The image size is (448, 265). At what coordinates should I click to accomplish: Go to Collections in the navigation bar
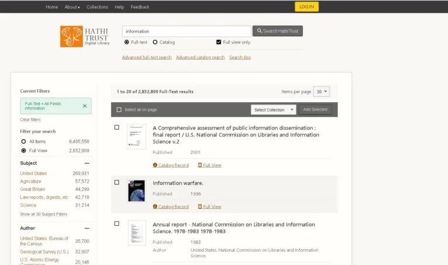[97, 7]
